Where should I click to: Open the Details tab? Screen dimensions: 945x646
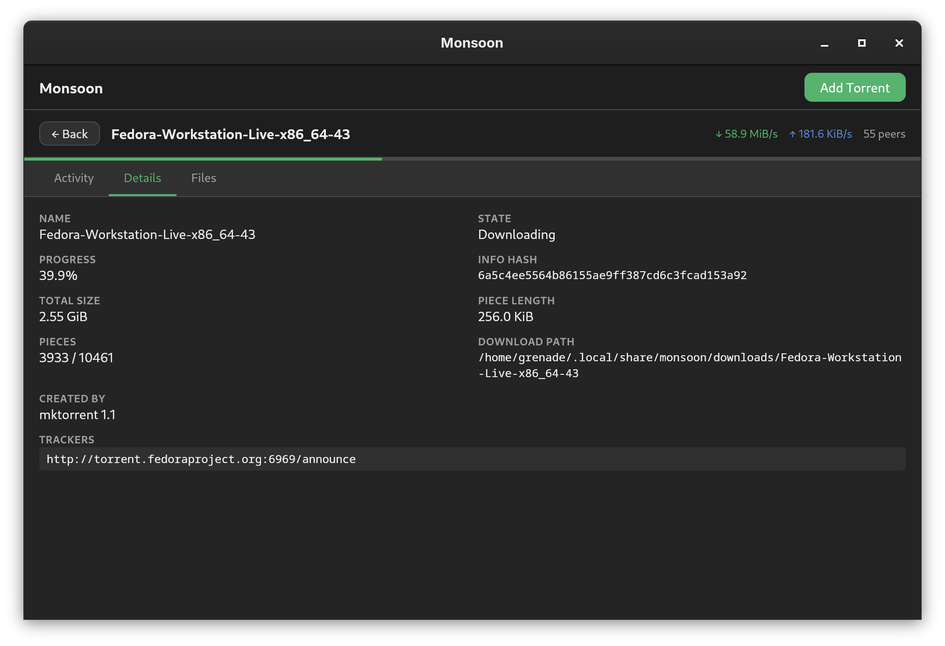click(142, 178)
